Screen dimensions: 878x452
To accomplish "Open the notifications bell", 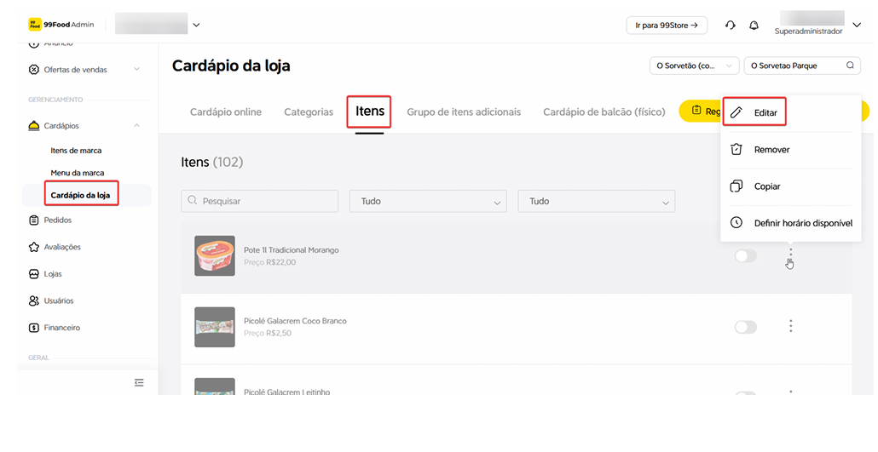I will click(x=754, y=26).
